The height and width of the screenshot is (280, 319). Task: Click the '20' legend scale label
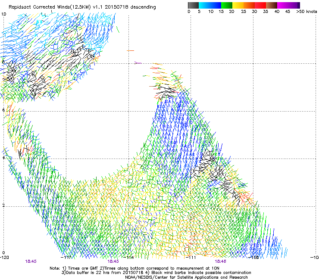coord(231,12)
